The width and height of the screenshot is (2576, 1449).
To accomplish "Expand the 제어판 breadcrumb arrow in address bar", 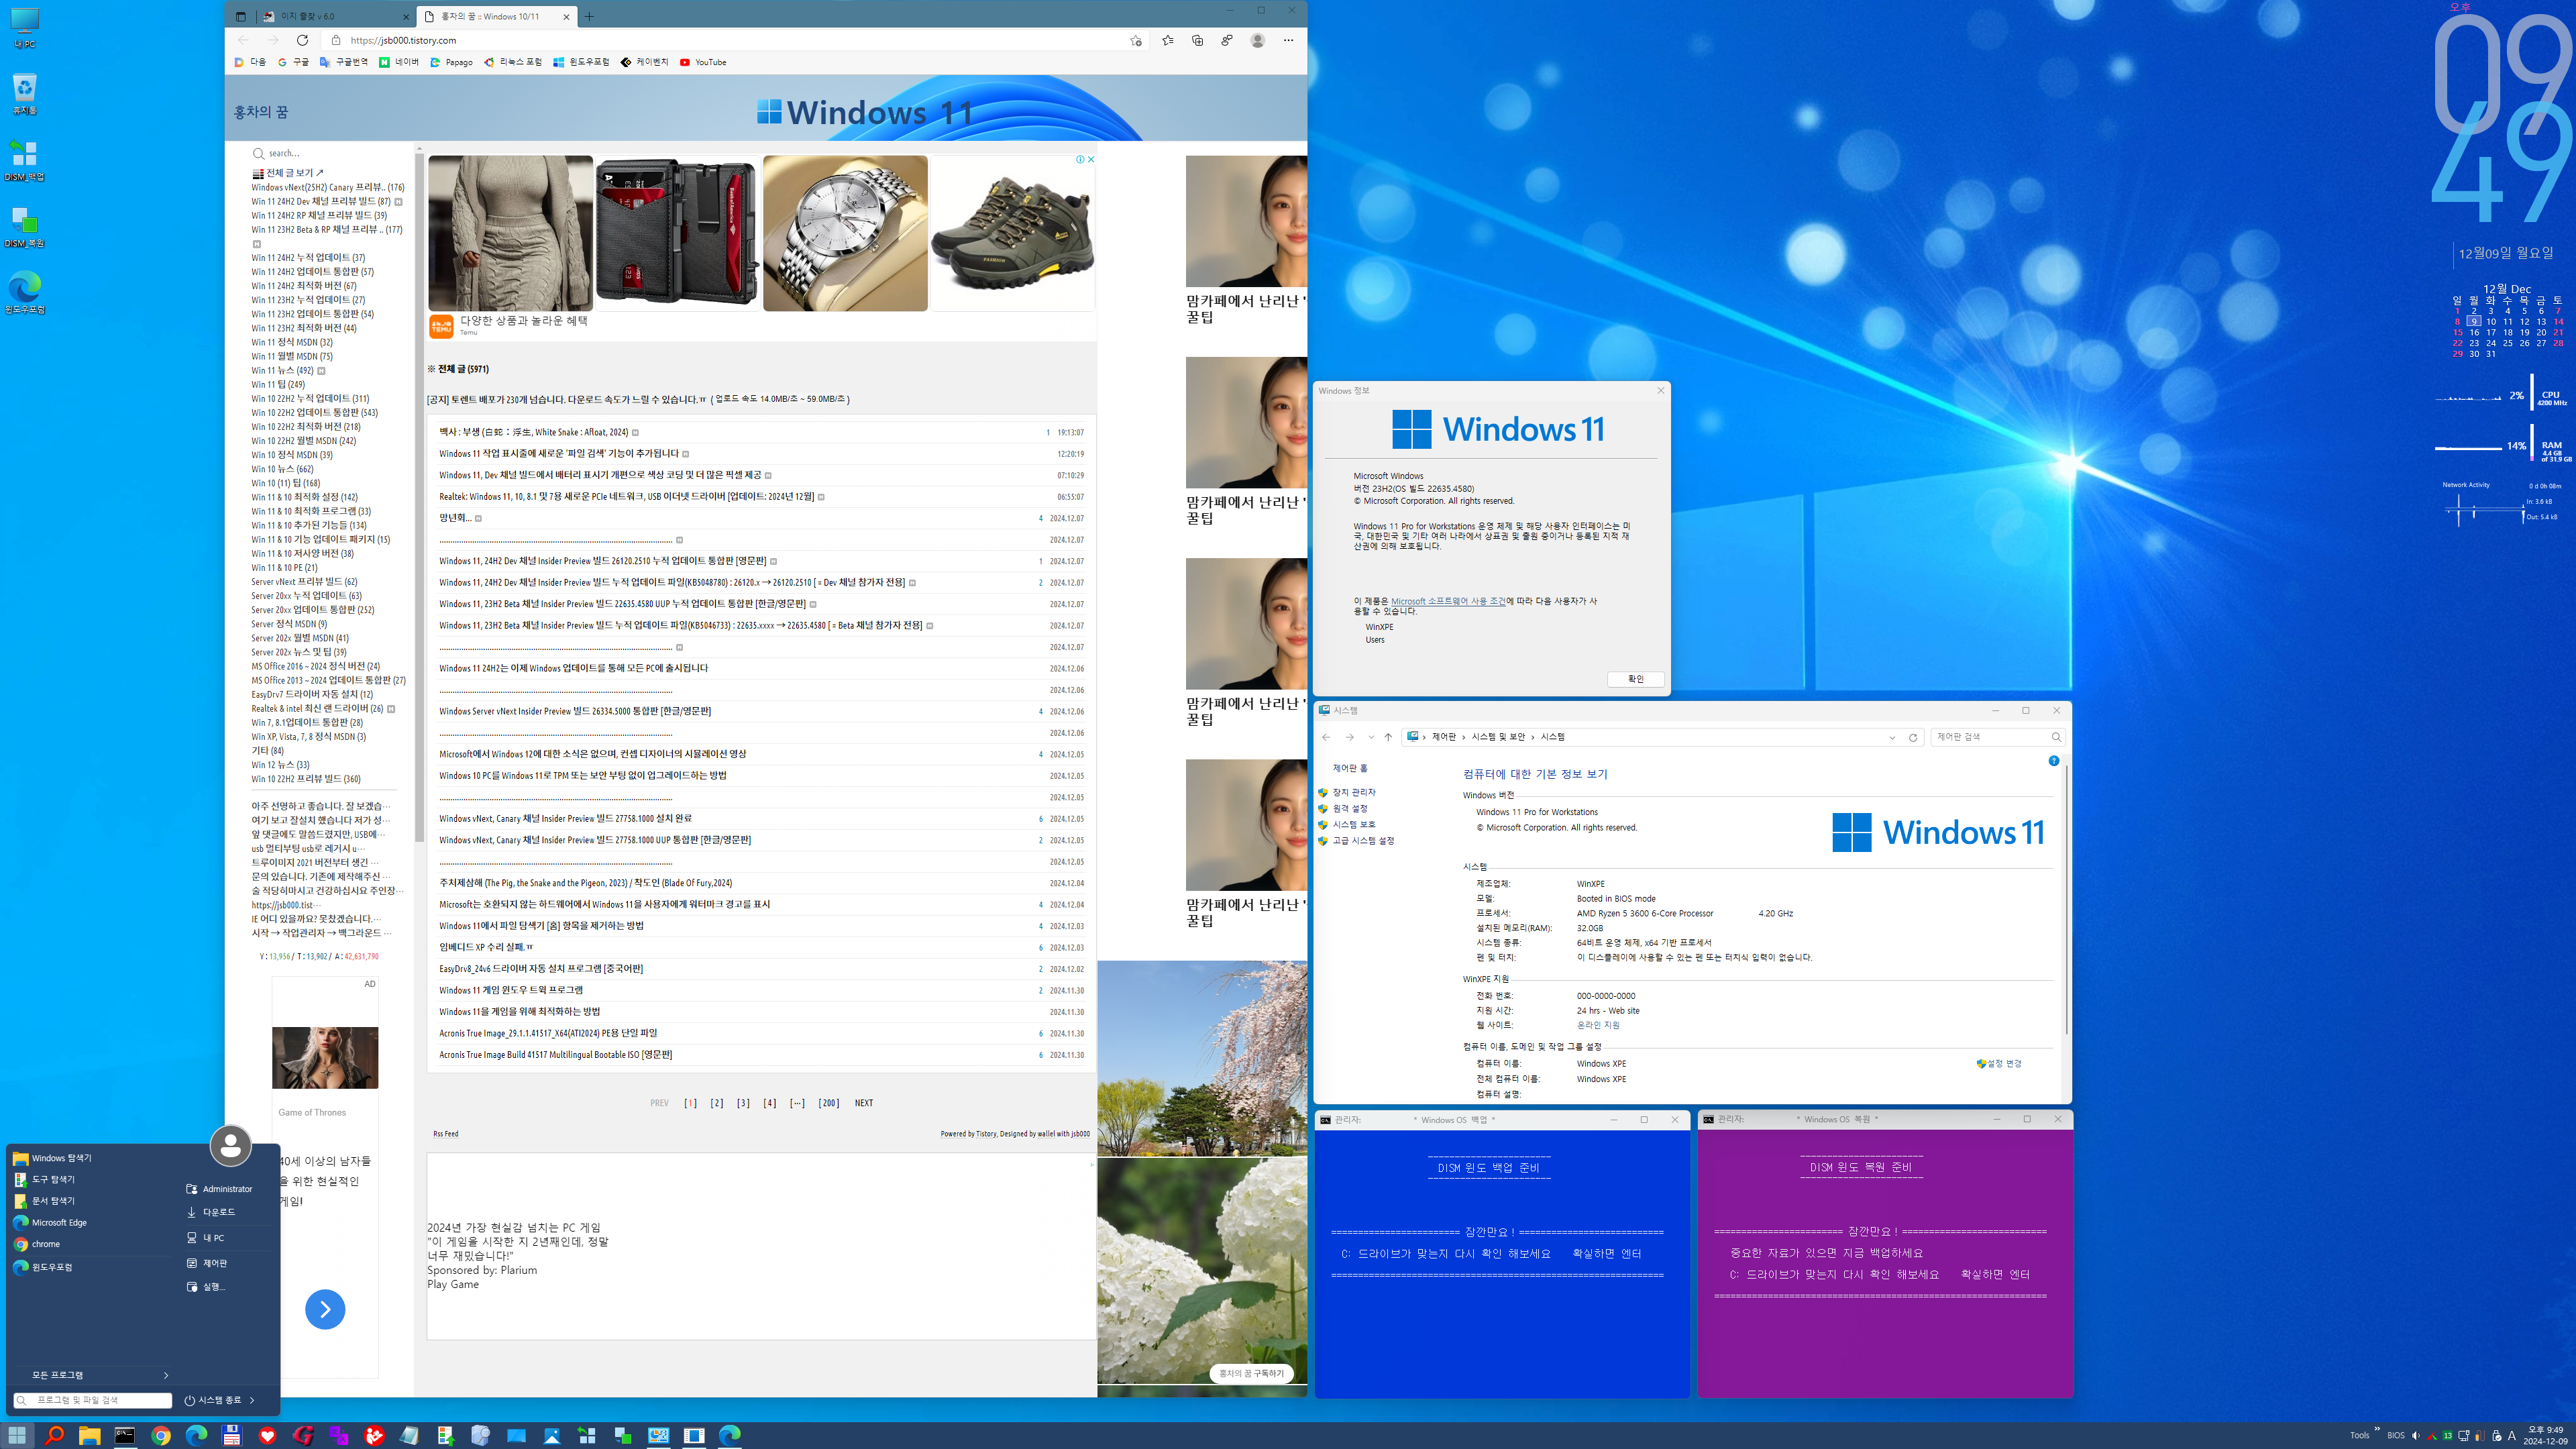I will click(1463, 737).
